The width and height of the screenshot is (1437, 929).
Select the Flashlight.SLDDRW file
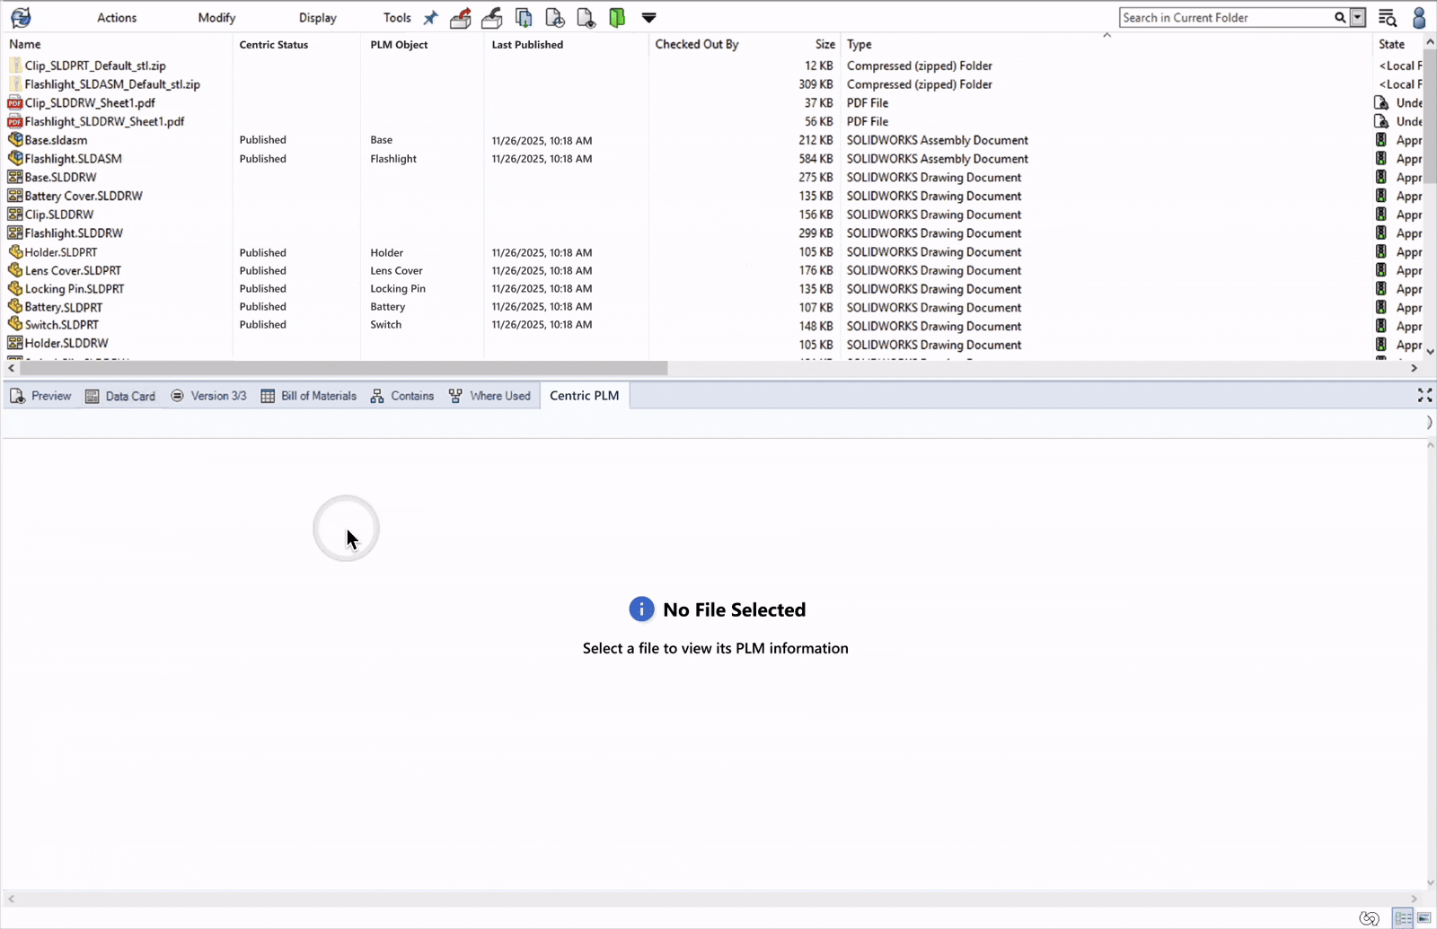coord(74,233)
